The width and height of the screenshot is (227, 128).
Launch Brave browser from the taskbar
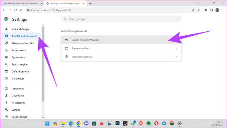pyautogui.click(x=141, y=123)
